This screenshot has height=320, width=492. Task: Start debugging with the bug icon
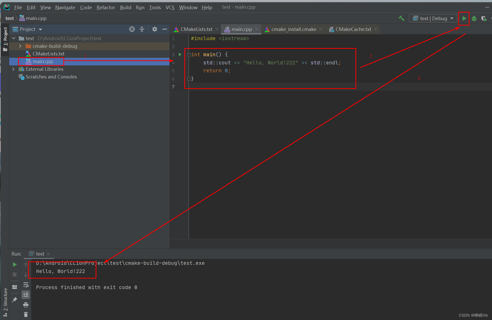click(474, 18)
